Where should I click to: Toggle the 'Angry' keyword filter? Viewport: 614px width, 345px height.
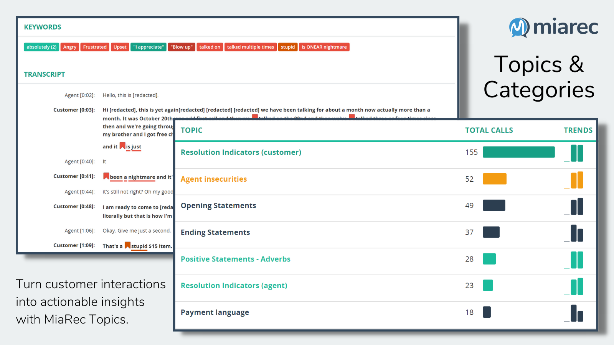point(69,47)
